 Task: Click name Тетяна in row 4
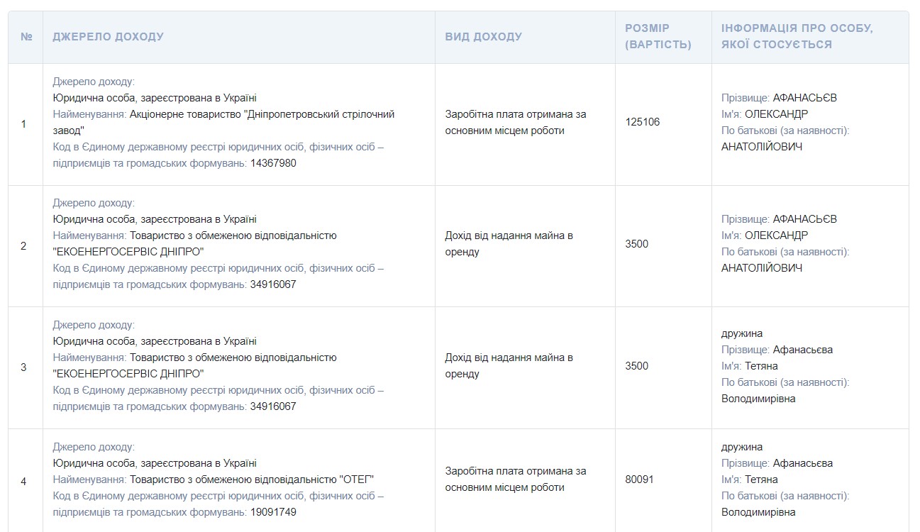click(761, 480)
